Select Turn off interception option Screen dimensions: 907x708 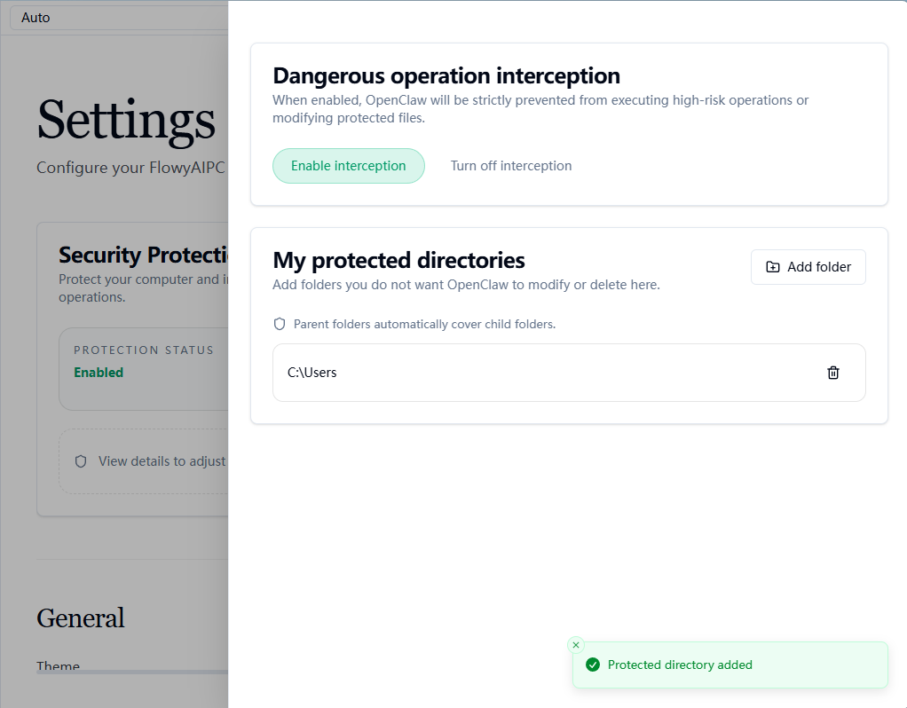tap(511, 166)
